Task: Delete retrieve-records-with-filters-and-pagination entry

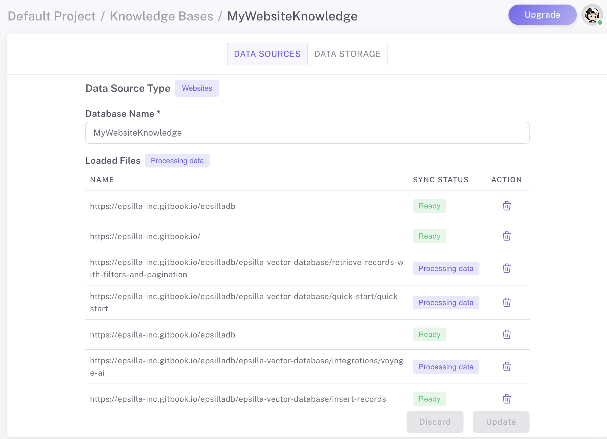Action: tap(506, 268)
